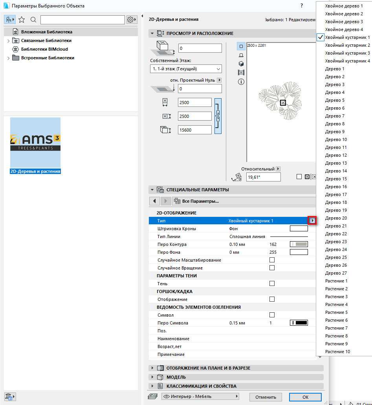
Task: Show the object info preview icon
Action: [241, 82]
